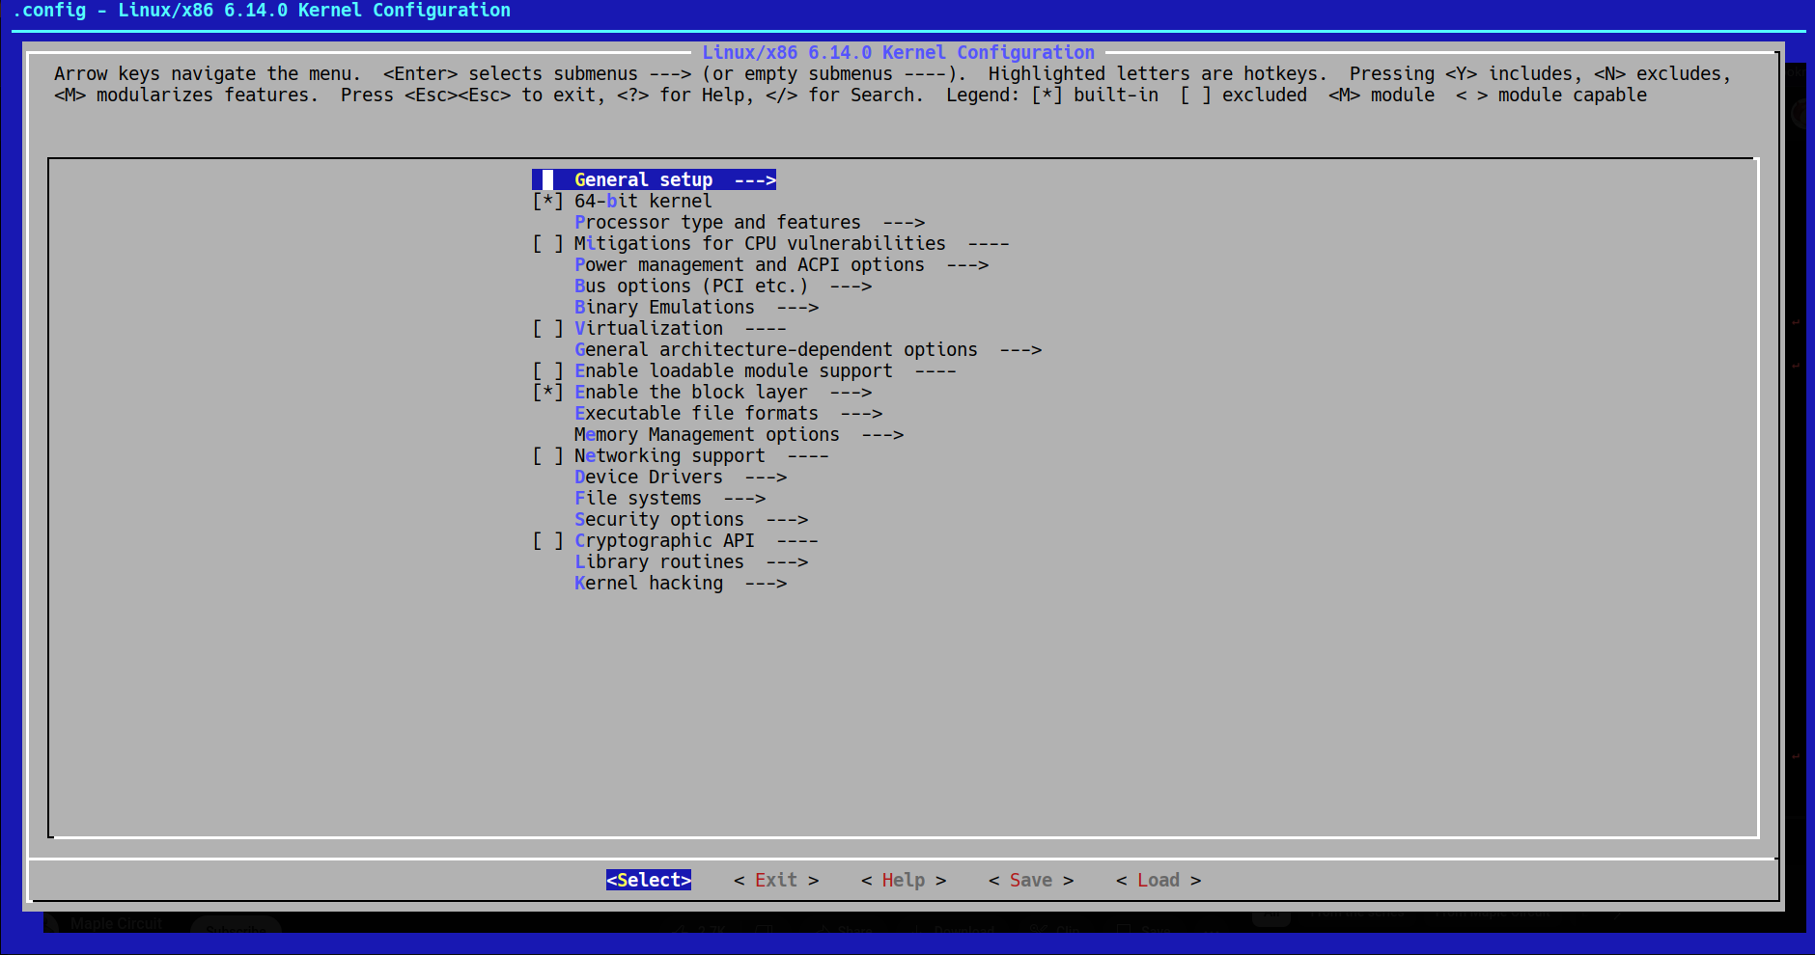Choose the Security options menu entry

691,519
